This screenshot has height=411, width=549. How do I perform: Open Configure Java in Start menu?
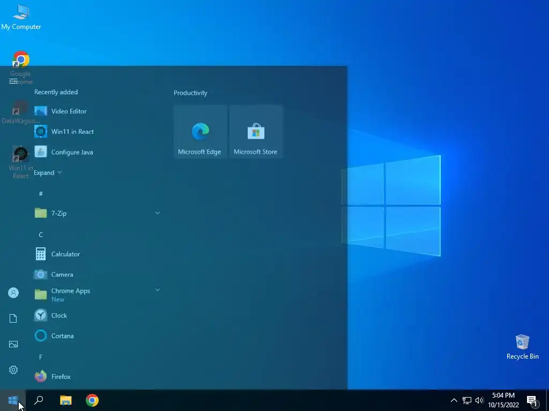tap(98, 152)
